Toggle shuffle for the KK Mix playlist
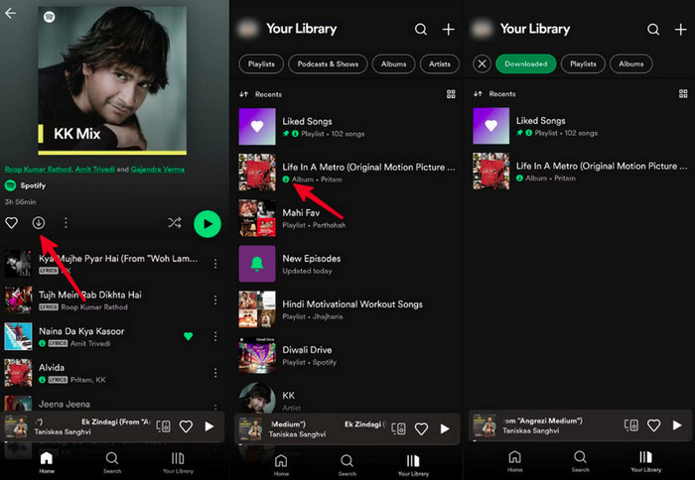Viewport: 695px width, 480px height. click(175, 223)
